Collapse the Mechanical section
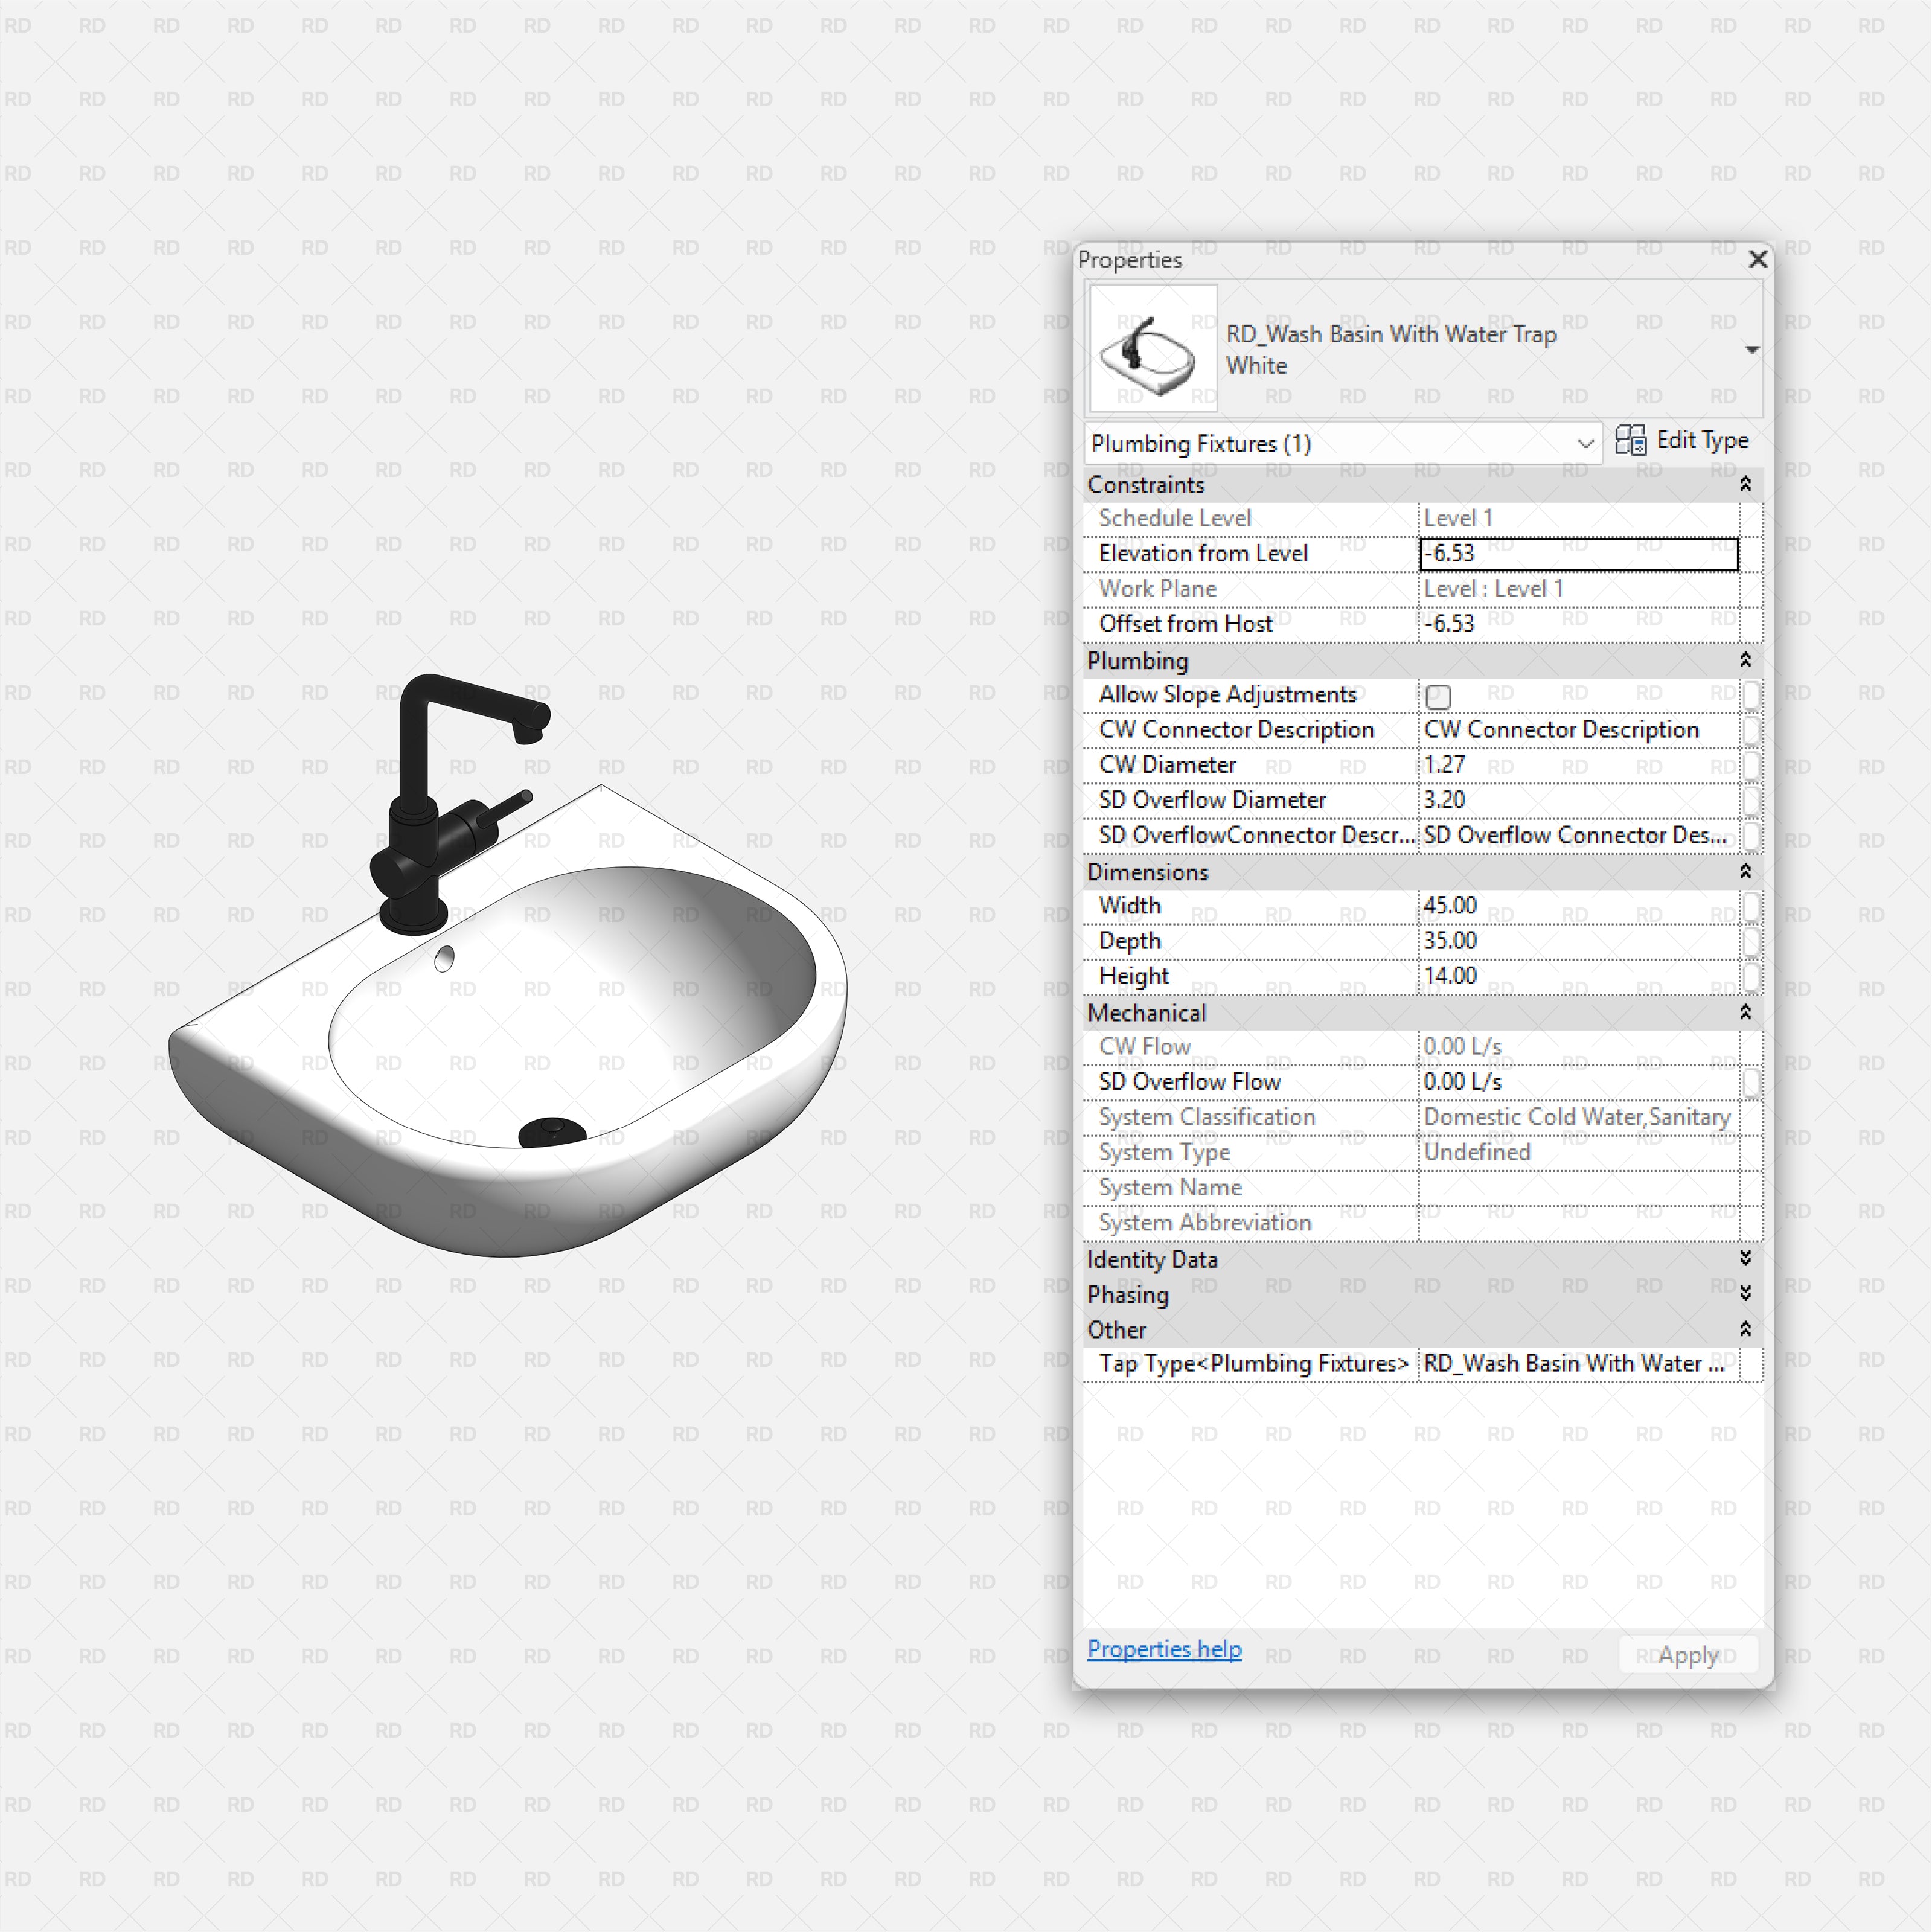Image resolution: width=1932 pixels, height=1932 pixels. click(1745, 1012)
